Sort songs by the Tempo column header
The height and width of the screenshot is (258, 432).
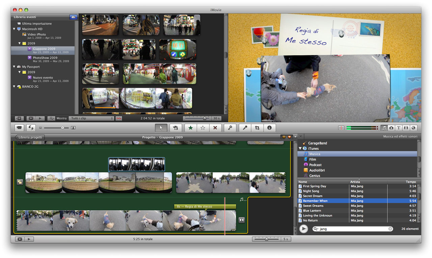pos(402,182)
